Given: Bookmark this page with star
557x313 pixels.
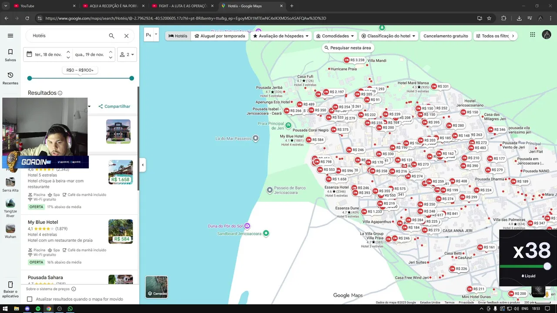Looking at the screenshot, I should point(489,18).
